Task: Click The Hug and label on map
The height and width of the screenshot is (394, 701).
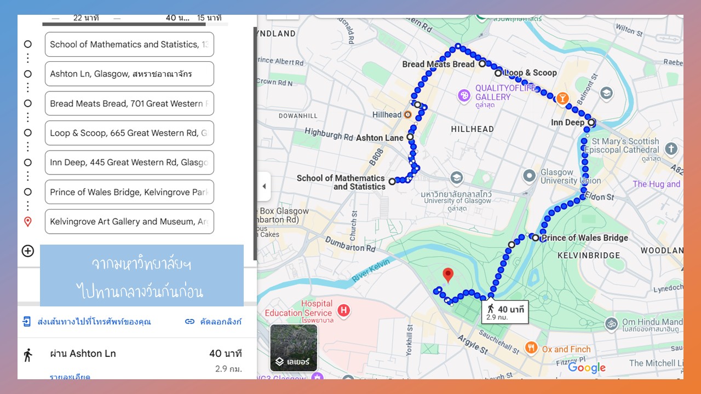Action: (657, 184)
